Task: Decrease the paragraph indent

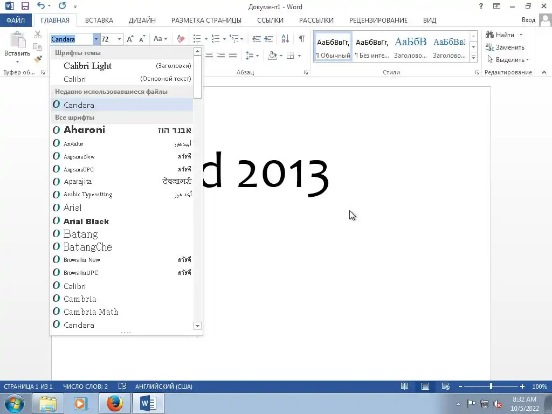Action: (x=257, y=39)
